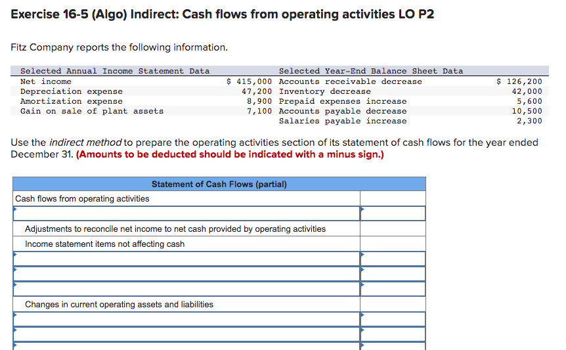Select the '$ 126,200' receivable value
This screenshot has height=350, width=566.
coord(519,81)
